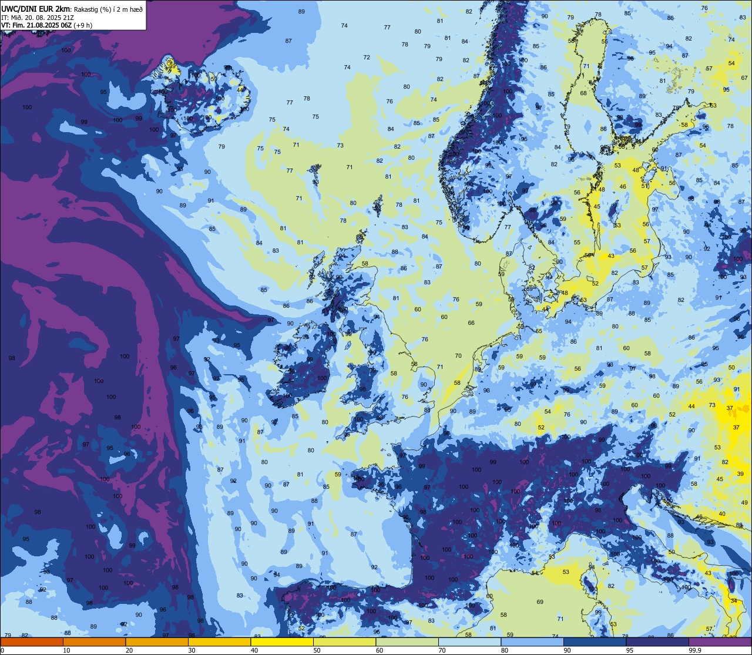Click the legend tick label '99.9'
The width and height of the screenshot is (752, 655).
pos(695,650)
